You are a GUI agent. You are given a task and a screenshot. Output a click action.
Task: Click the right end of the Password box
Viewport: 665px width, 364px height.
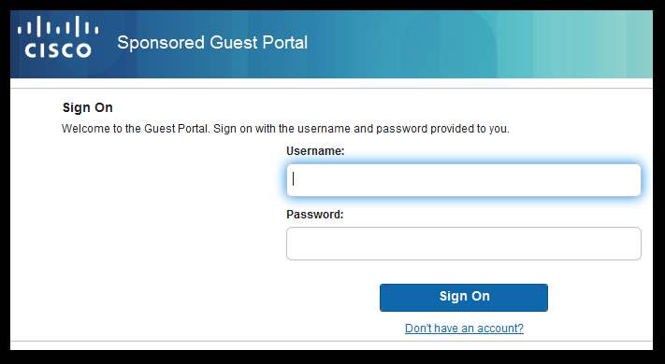[628, 244]
